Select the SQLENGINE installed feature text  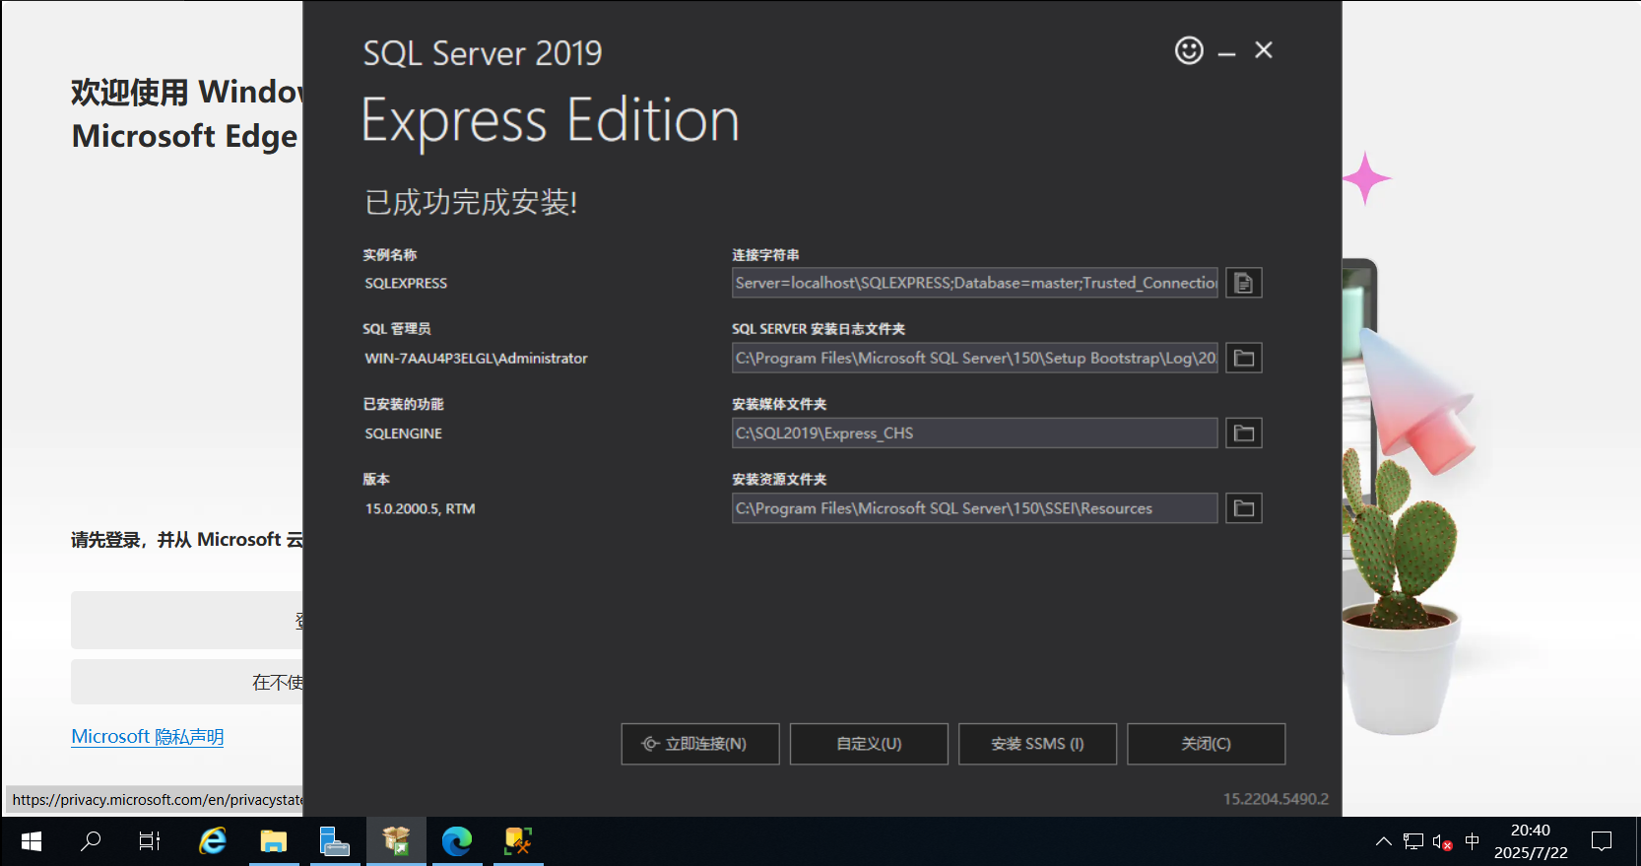pos(403,433)
